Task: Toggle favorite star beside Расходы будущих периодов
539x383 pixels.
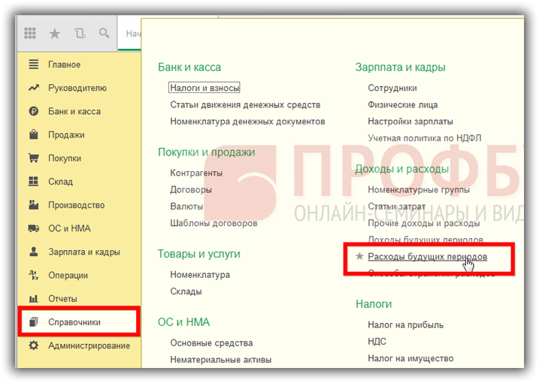Action: click(359, 257)
